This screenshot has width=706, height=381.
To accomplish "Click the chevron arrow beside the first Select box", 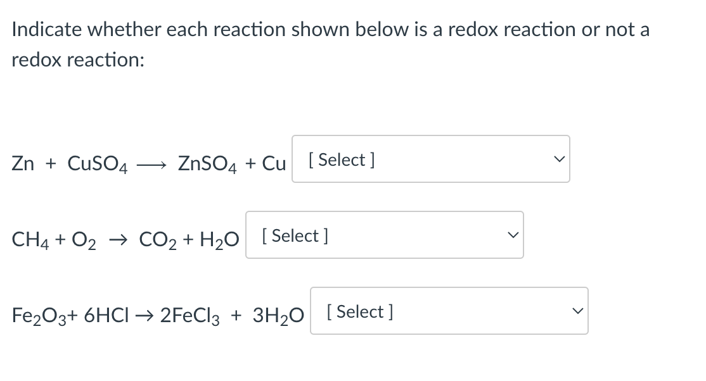I will coord(558,159).
